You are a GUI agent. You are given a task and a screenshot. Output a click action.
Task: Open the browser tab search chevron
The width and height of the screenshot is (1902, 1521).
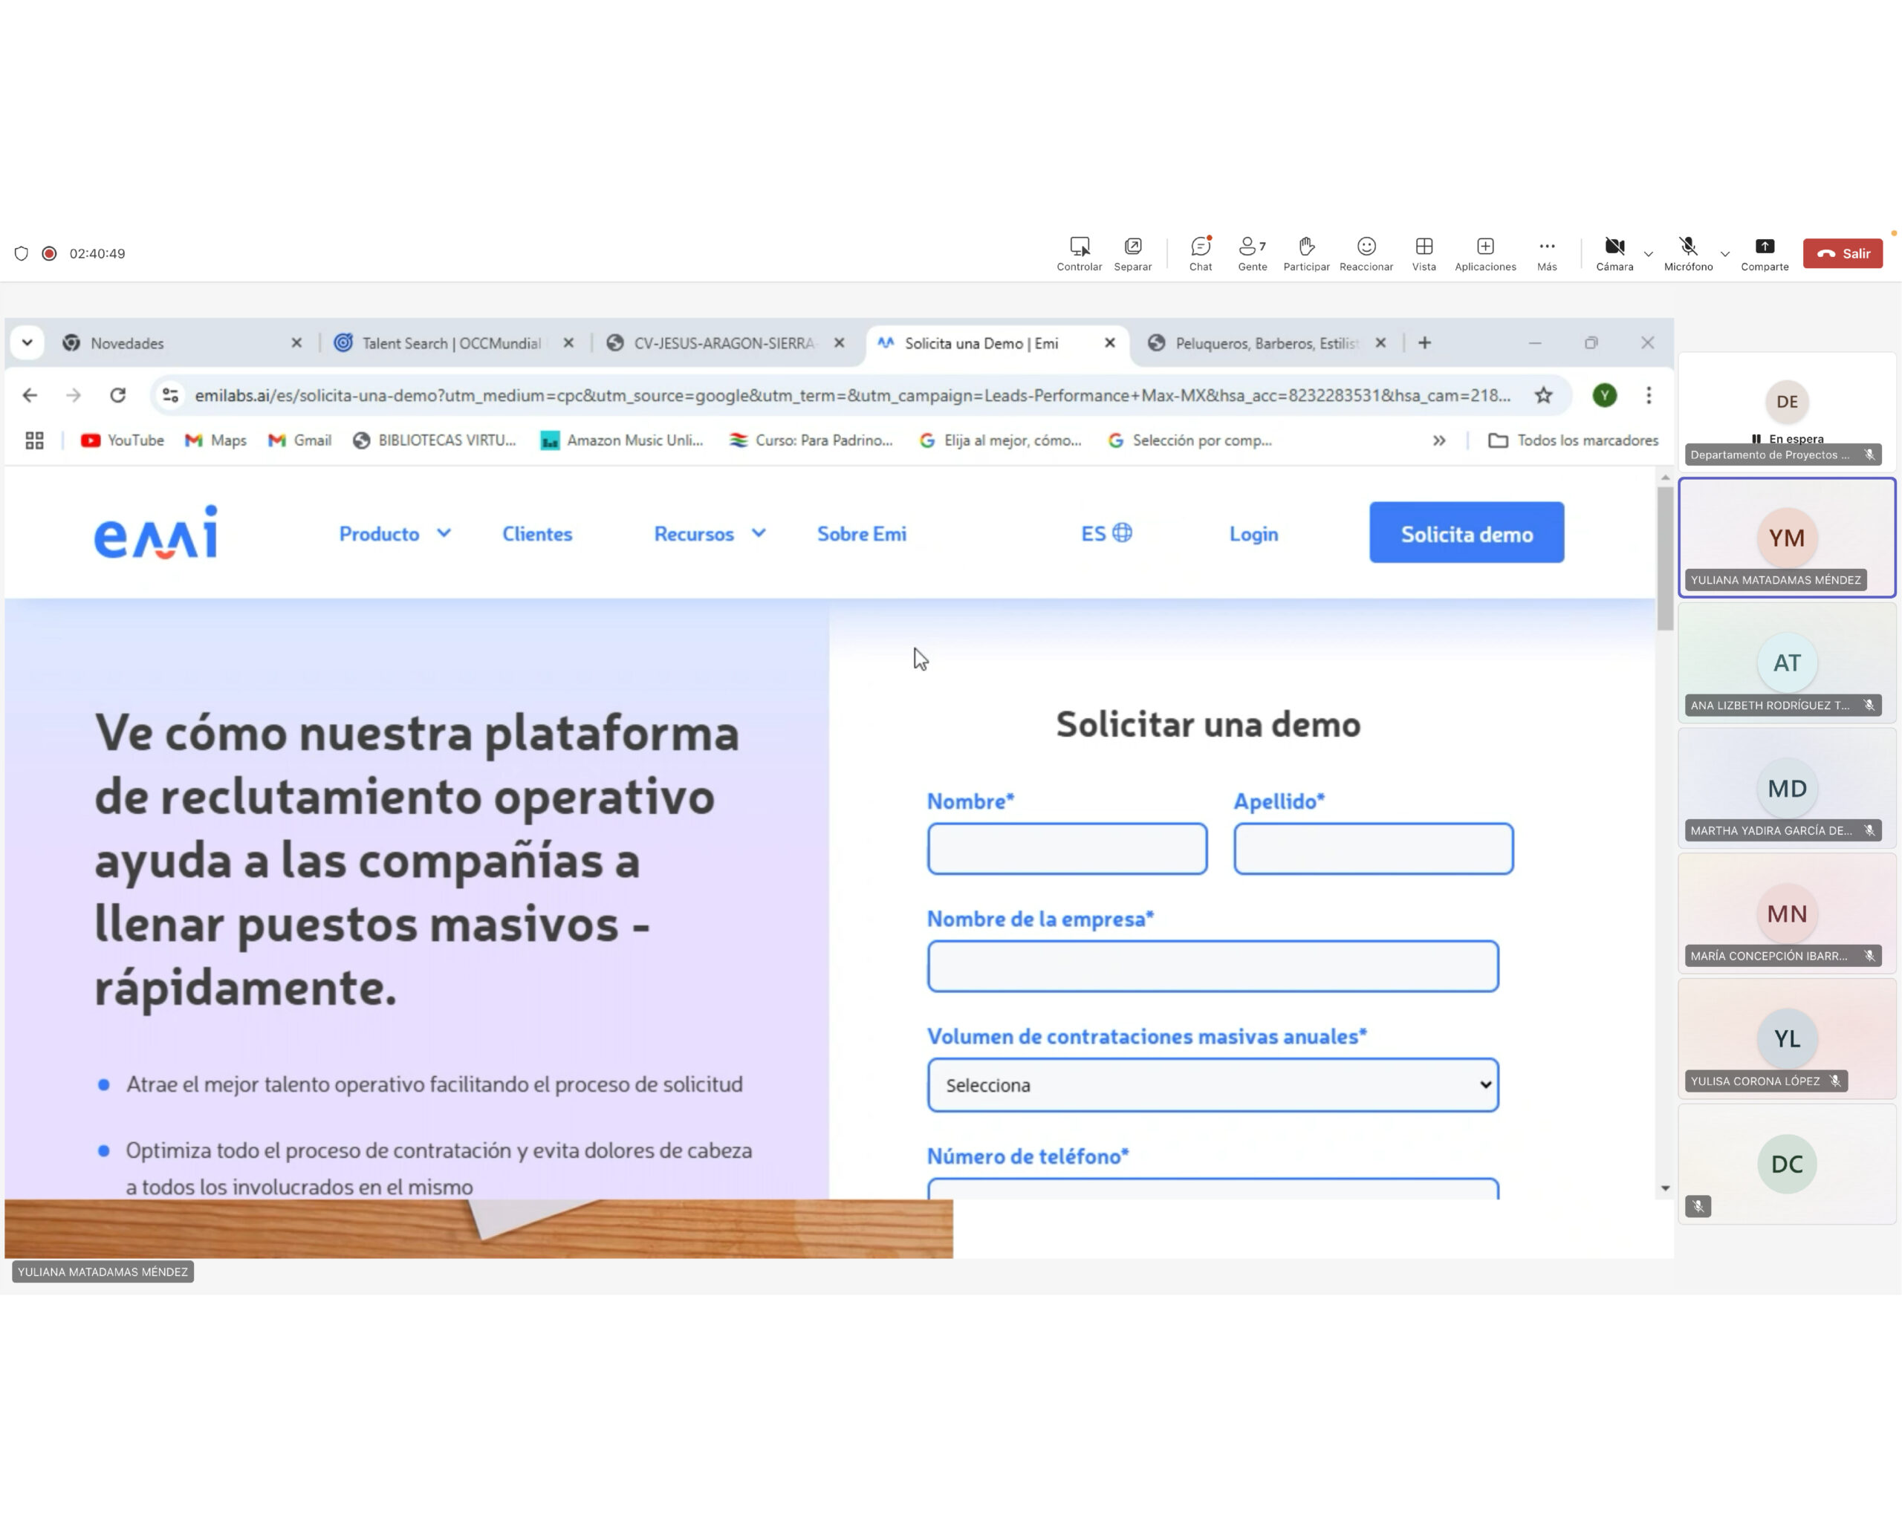pyautogui.click(x=27, y=342)
